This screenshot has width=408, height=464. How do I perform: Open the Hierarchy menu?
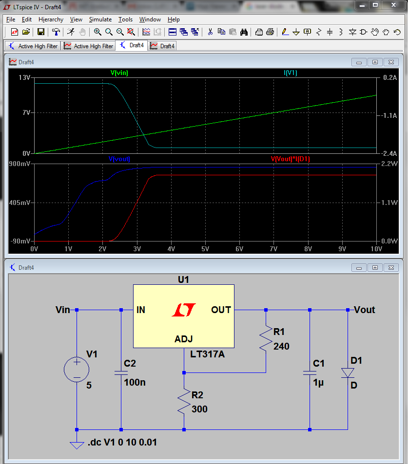[51, 19]
